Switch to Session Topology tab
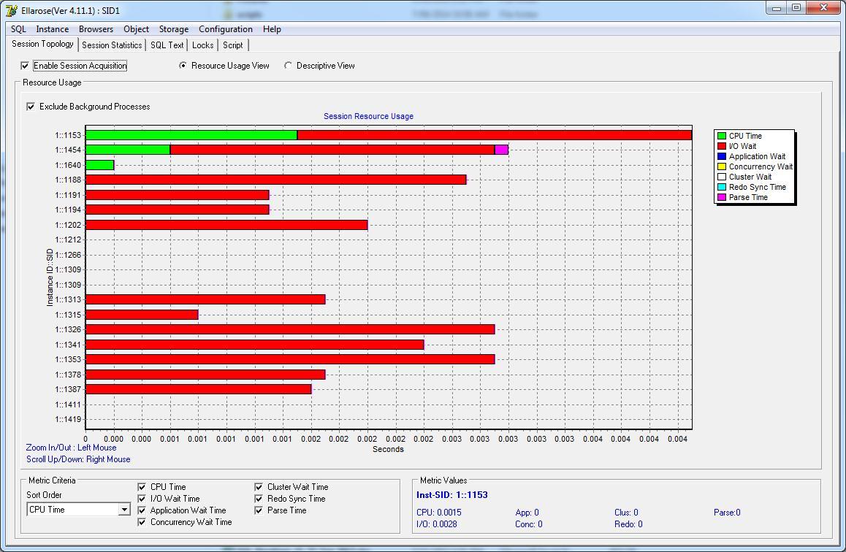Screen dimensions: 846x552 42,45
